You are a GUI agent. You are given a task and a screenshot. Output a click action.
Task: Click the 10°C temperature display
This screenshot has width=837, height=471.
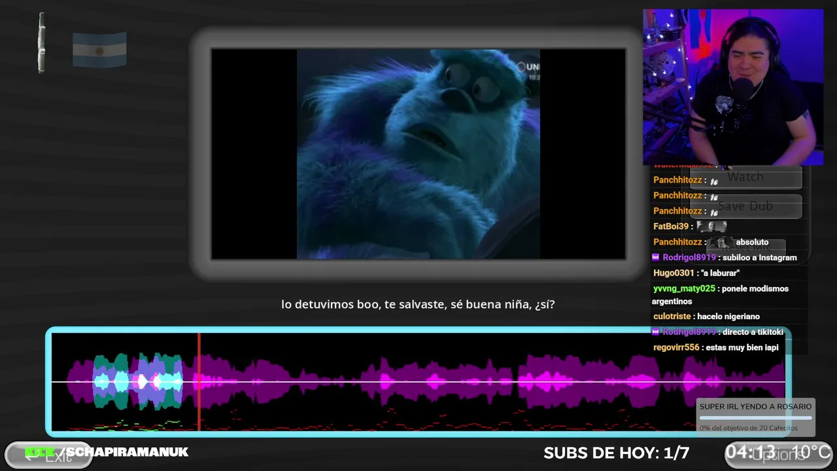810,452
